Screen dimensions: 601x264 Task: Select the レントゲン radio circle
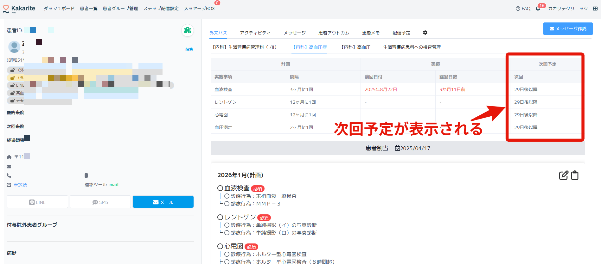coord(220,217)
